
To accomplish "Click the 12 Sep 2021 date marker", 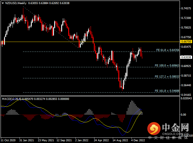I will 65,140.
